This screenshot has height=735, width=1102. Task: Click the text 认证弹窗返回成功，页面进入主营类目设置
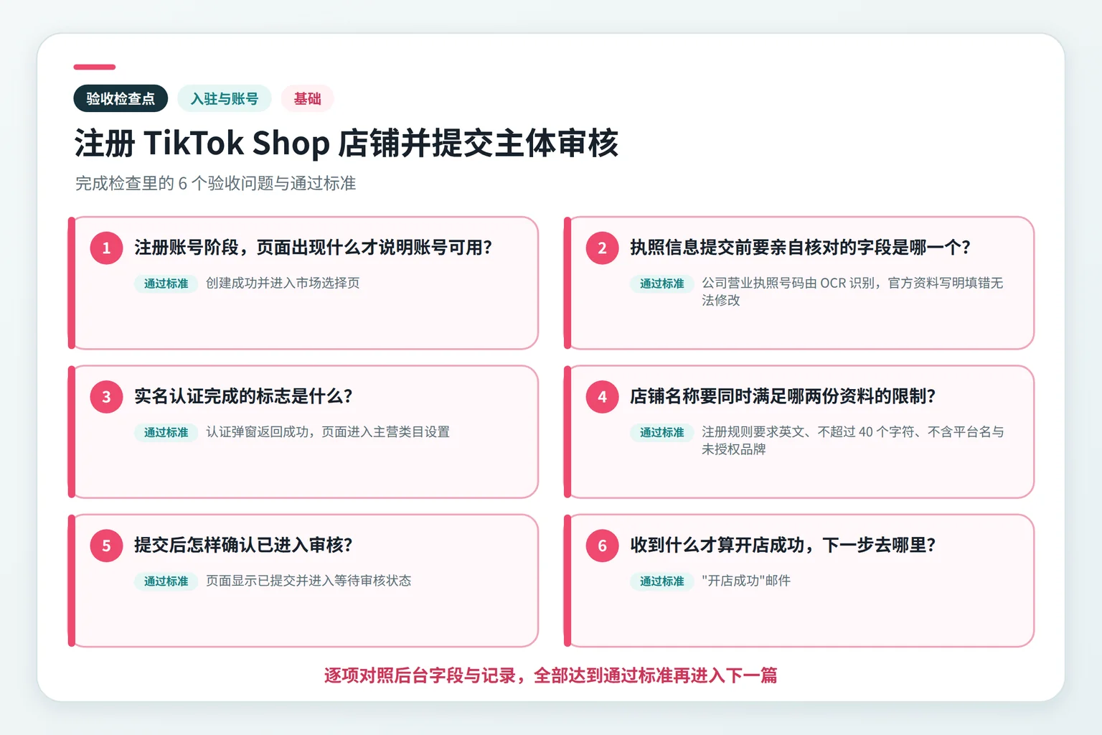pyautogui.click(x=328, y=431)
